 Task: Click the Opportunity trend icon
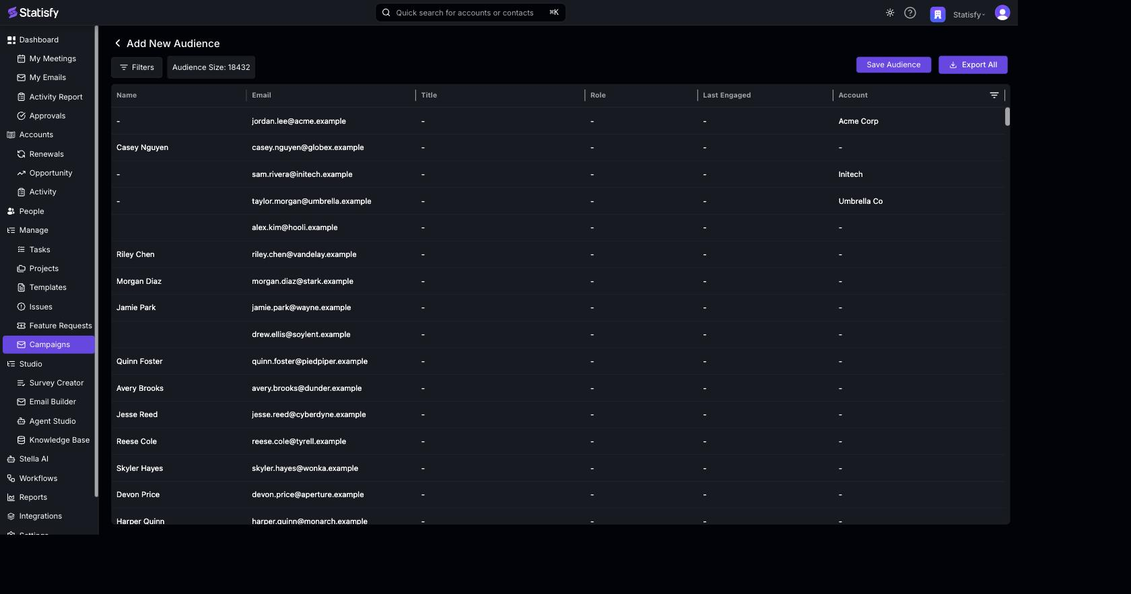pyautogui.click(x=21, y=173)
